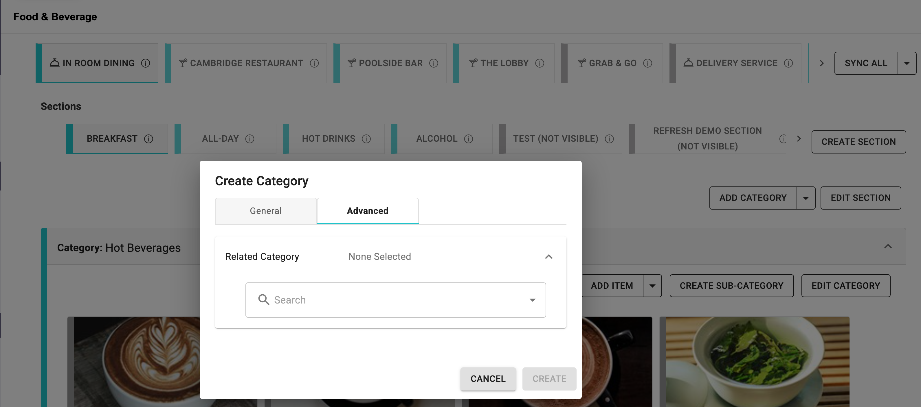Click info icon next to Poolside Bar
Viewport: 921px width, 407px height.
tap(434, 63)
